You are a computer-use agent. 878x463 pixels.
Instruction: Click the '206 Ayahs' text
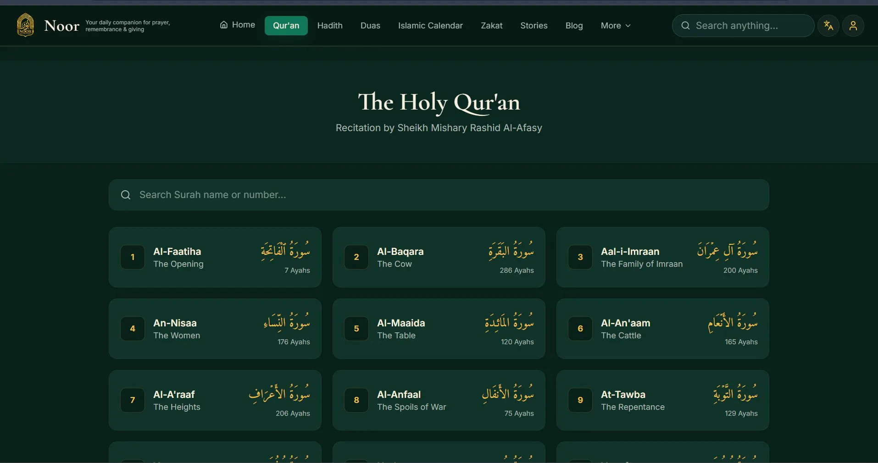click(293, 413)
